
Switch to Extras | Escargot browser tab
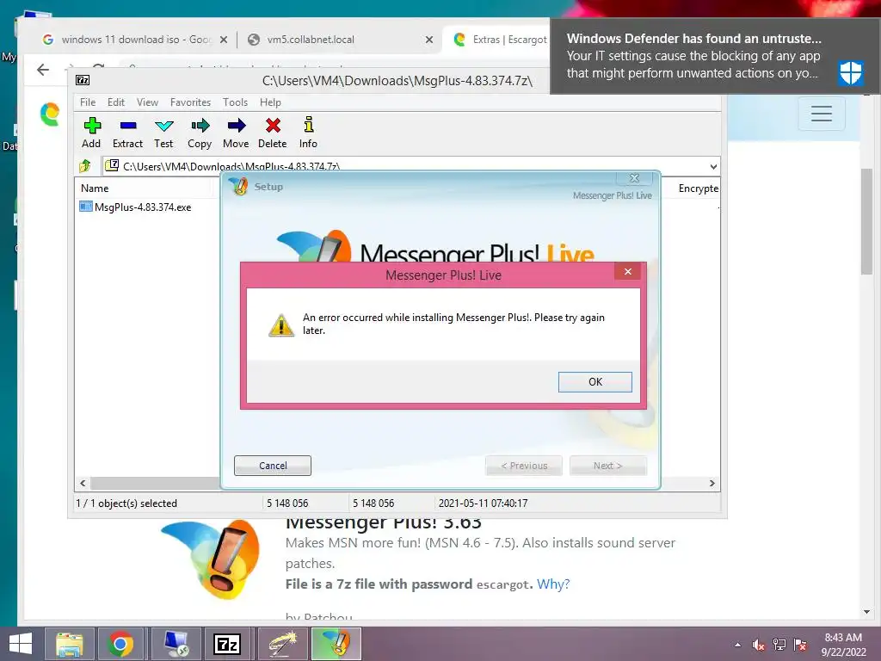click(496, 40)
